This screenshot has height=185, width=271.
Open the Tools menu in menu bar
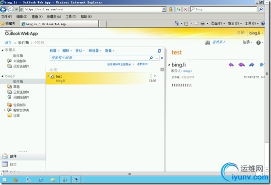click(x=71, y=17)
